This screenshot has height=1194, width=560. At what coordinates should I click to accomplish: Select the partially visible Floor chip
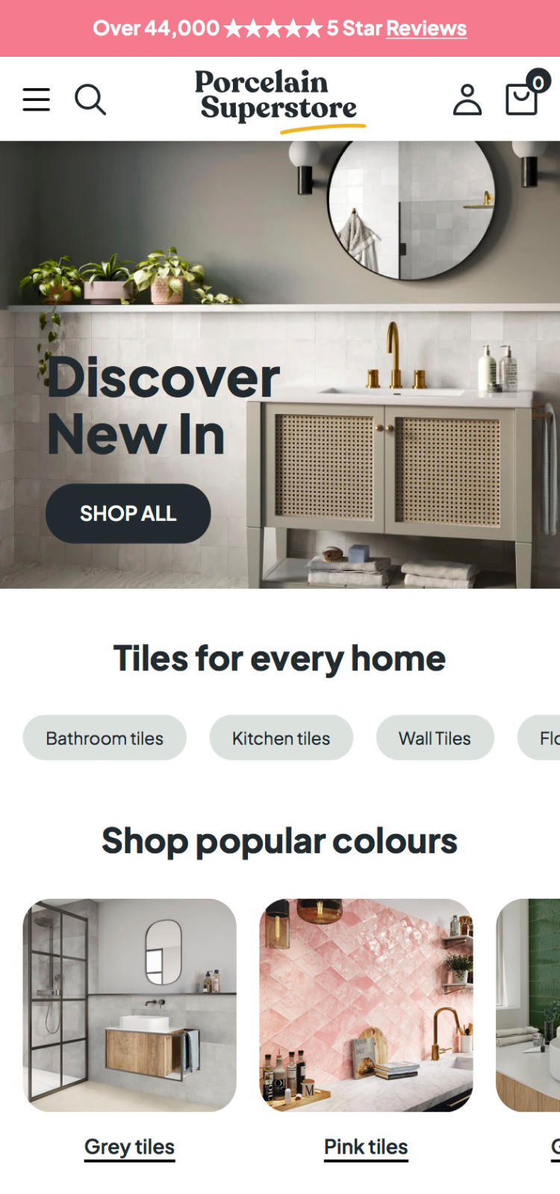[539, 738]
